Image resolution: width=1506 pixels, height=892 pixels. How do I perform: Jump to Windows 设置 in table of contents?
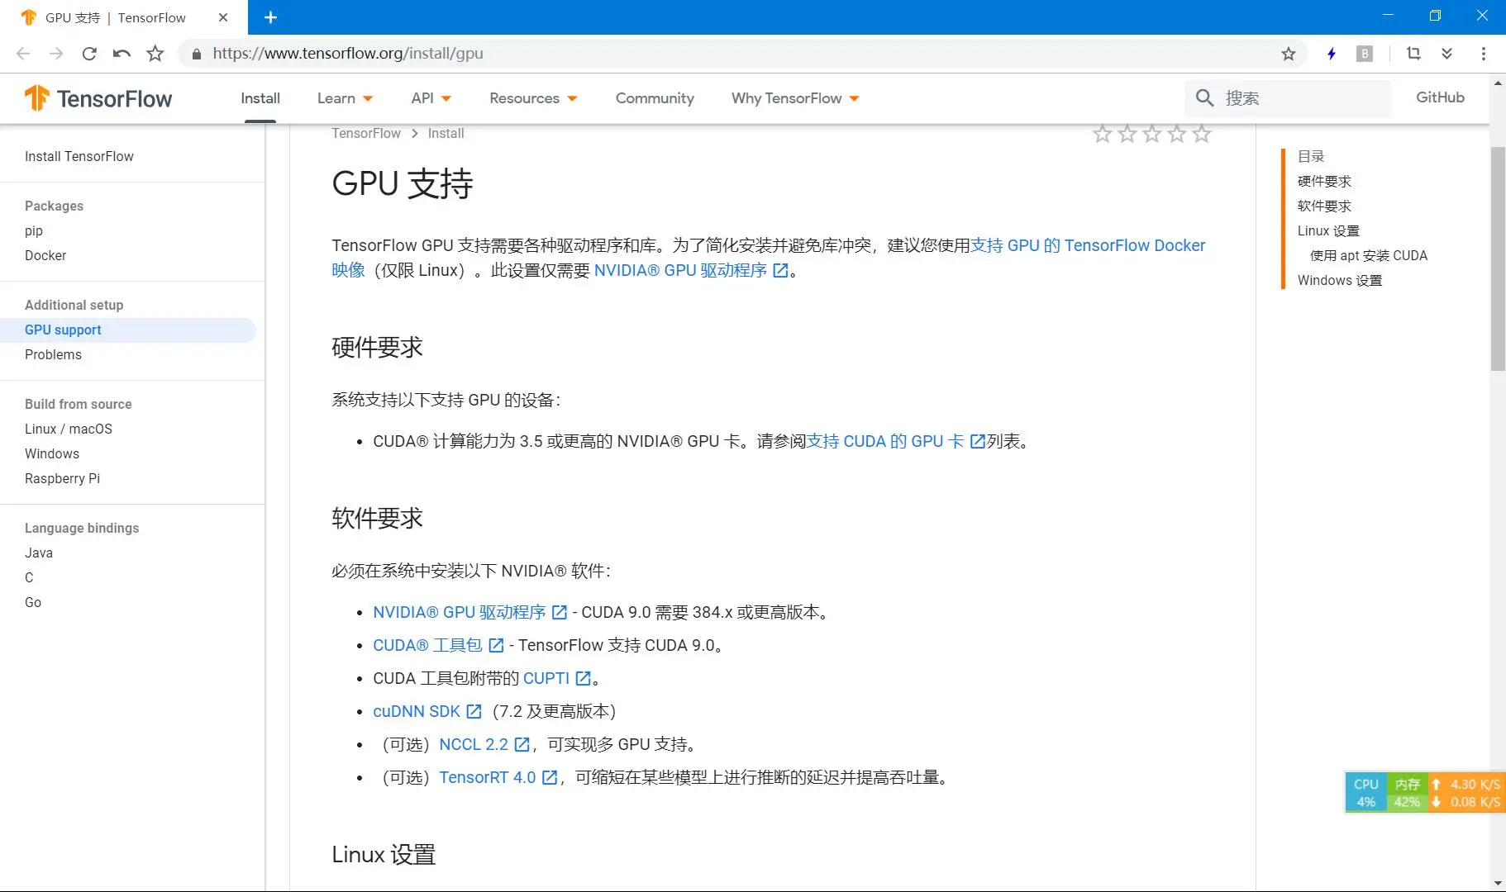(1340, 281)
